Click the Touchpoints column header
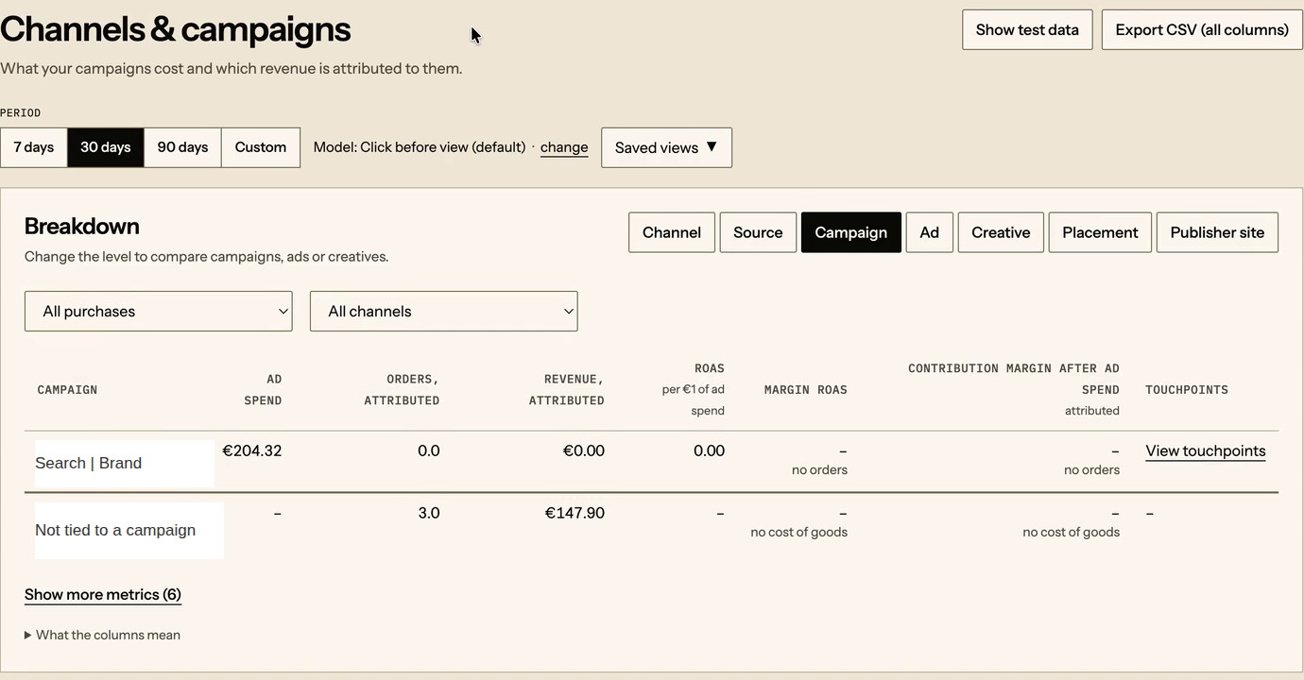The image size is (1304, 680). 1187,390
